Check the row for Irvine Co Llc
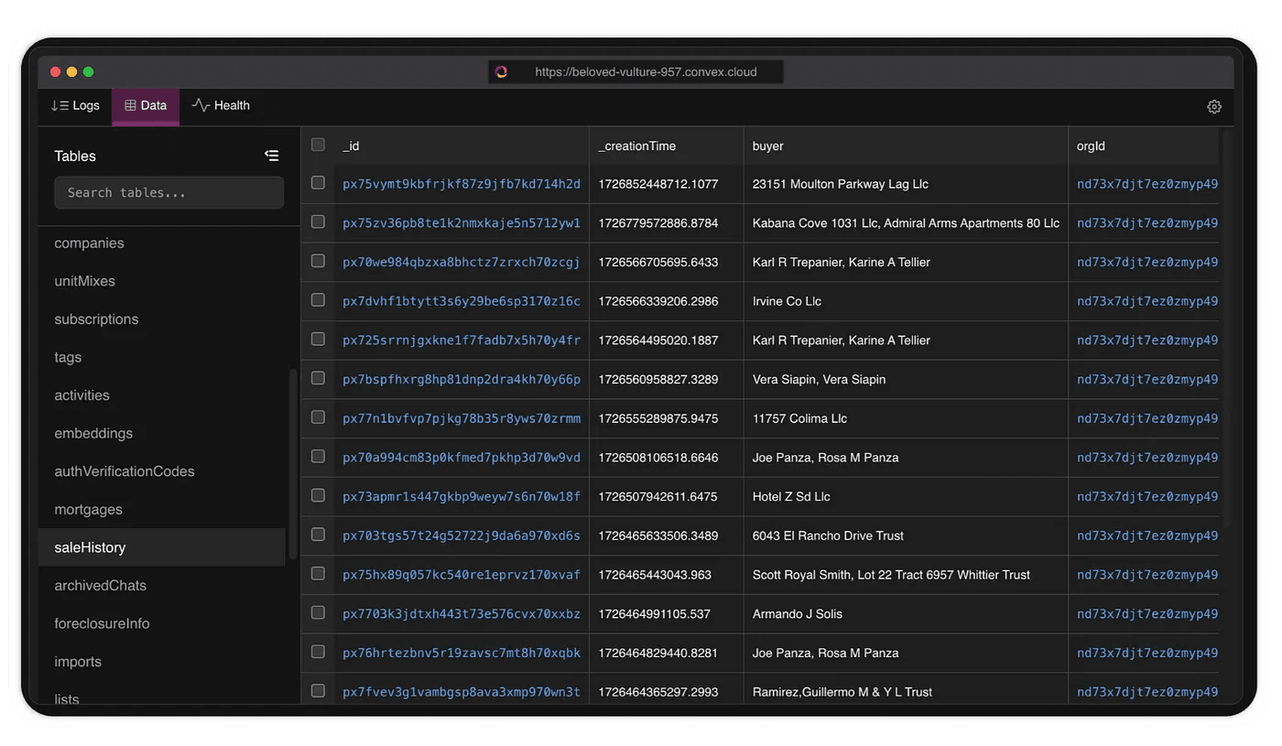The height and width of the screenshot is (746, 1282). (x=318, y=300)
